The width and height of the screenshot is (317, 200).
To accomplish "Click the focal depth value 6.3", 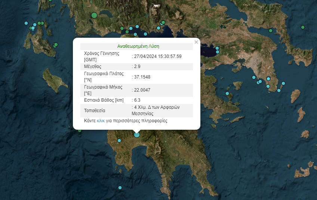I will tap(137, 100).
